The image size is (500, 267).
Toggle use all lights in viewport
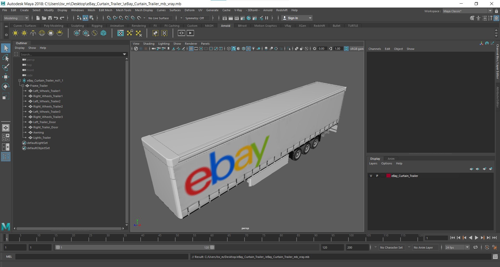pyautogui.click(x=253, y=49)
